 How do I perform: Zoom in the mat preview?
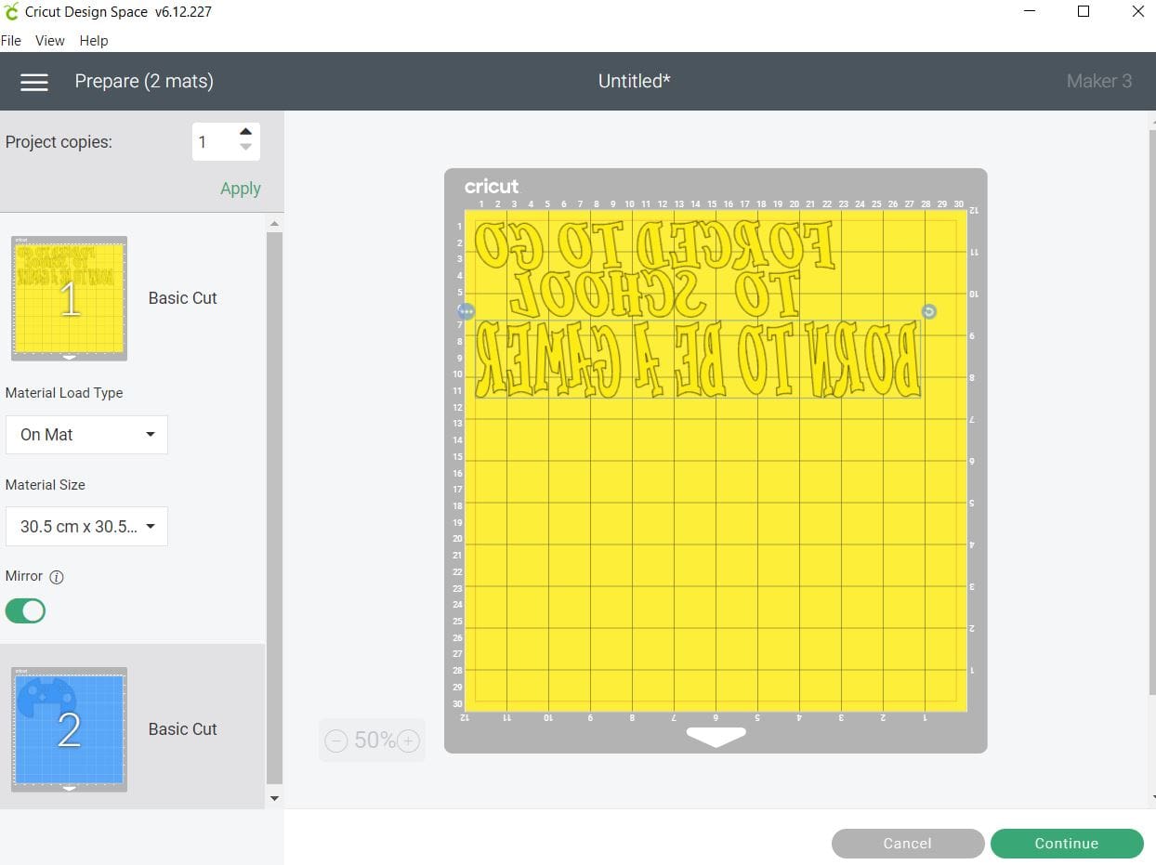click(408, 740)
